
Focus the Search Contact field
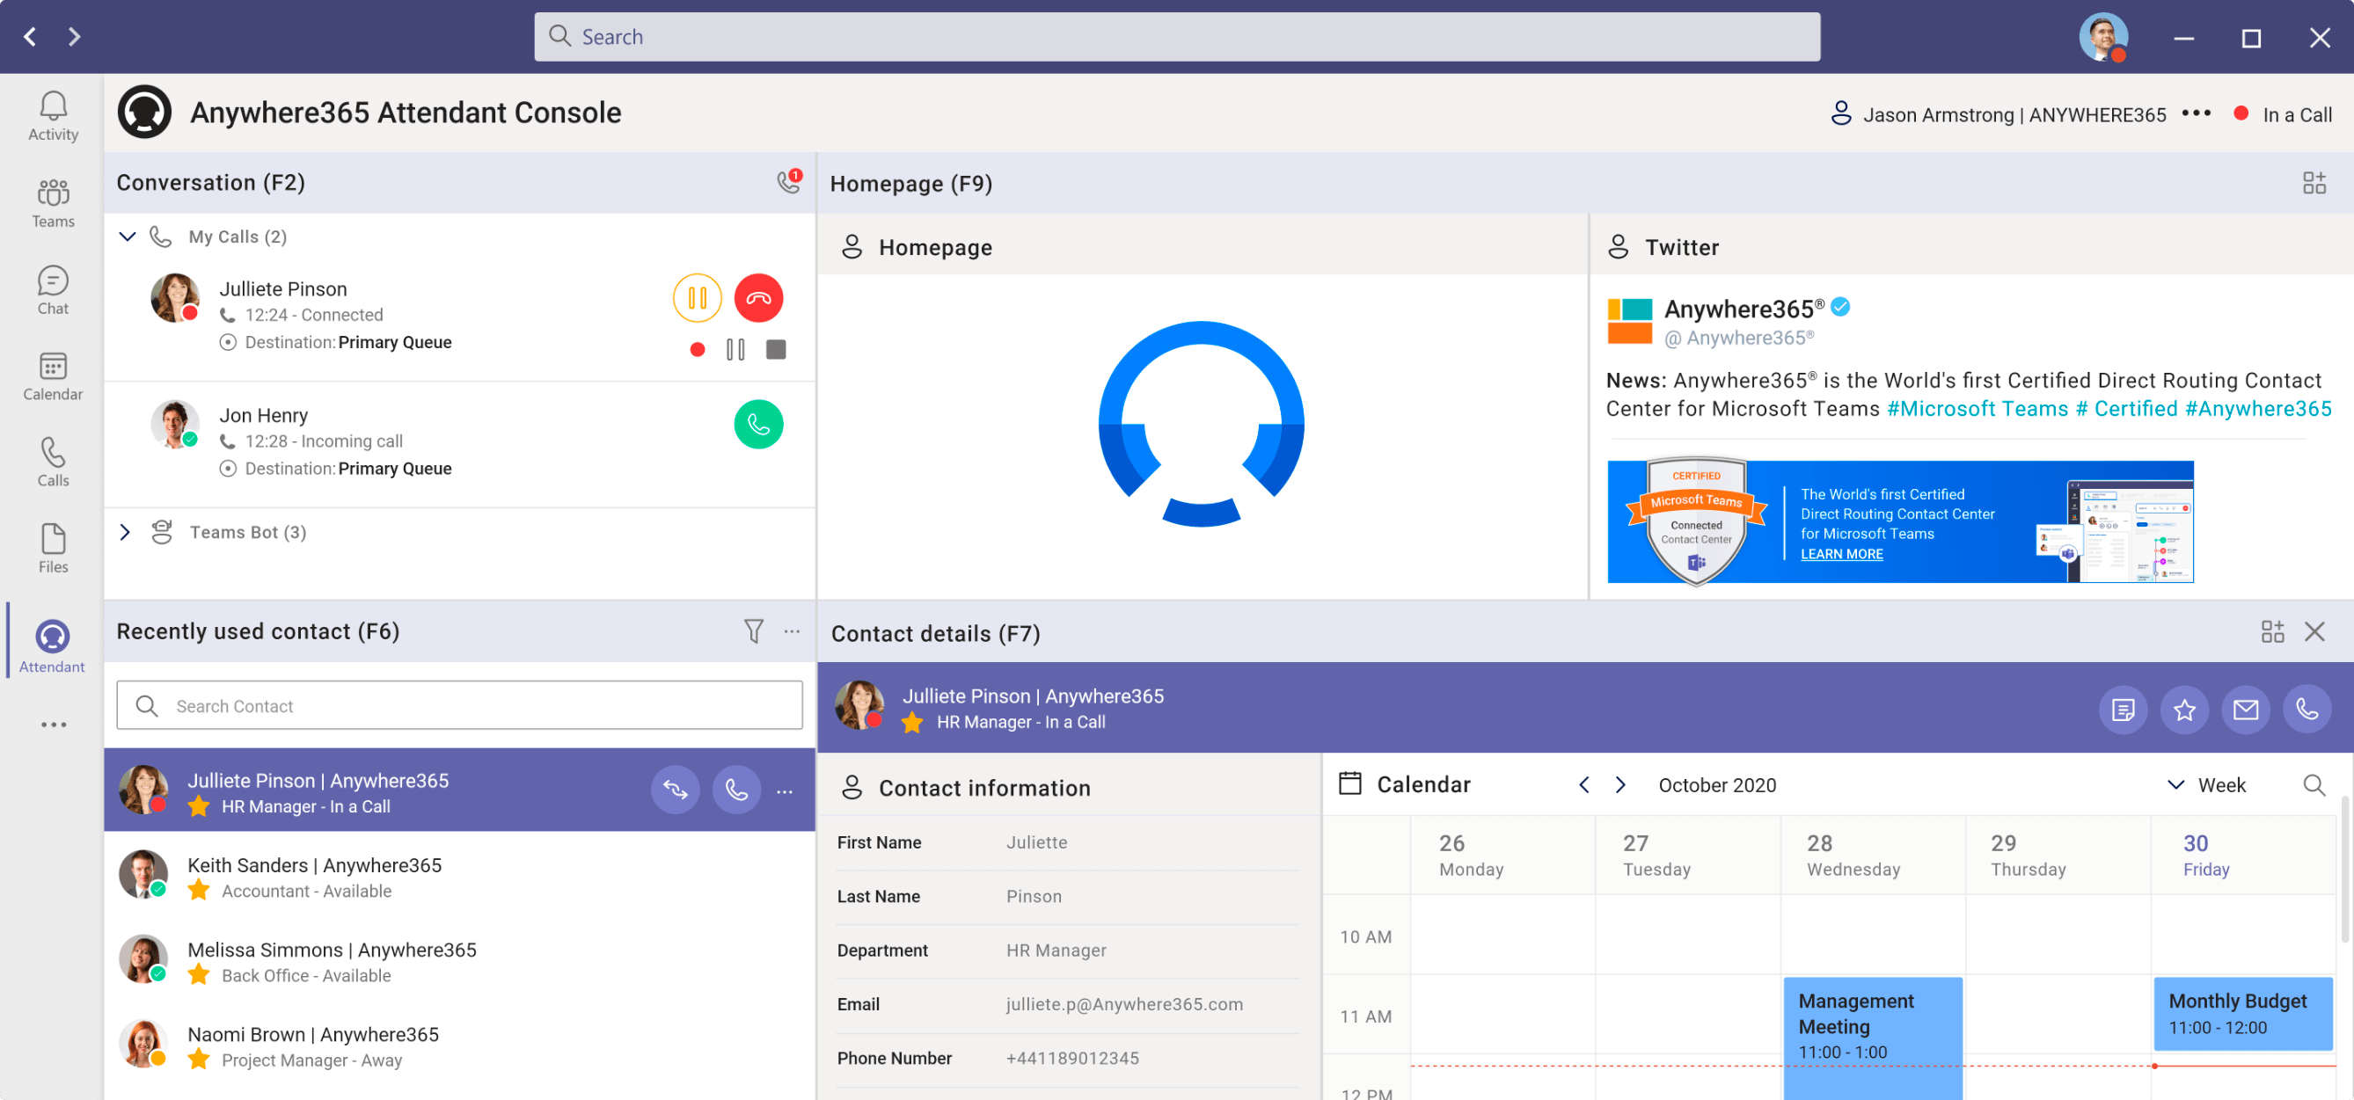coord(460,705)
